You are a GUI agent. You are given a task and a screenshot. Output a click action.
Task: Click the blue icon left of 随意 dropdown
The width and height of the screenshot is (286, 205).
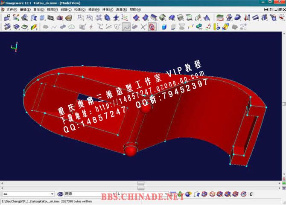(60, 194)
